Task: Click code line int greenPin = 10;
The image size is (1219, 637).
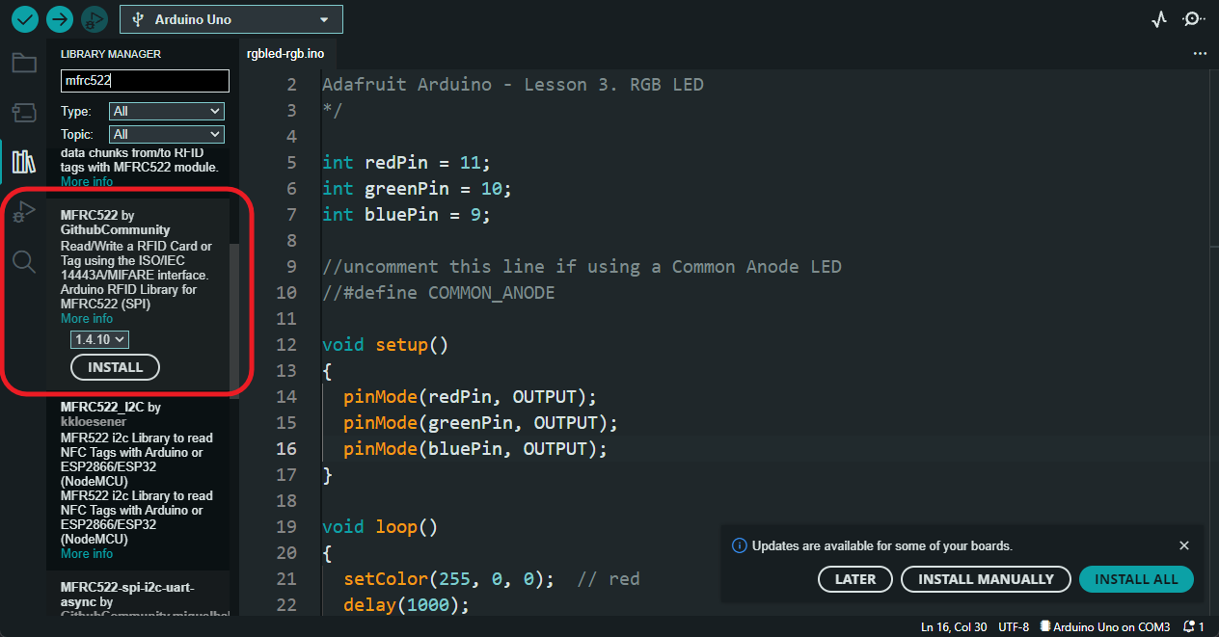Action: click(418, 189)
